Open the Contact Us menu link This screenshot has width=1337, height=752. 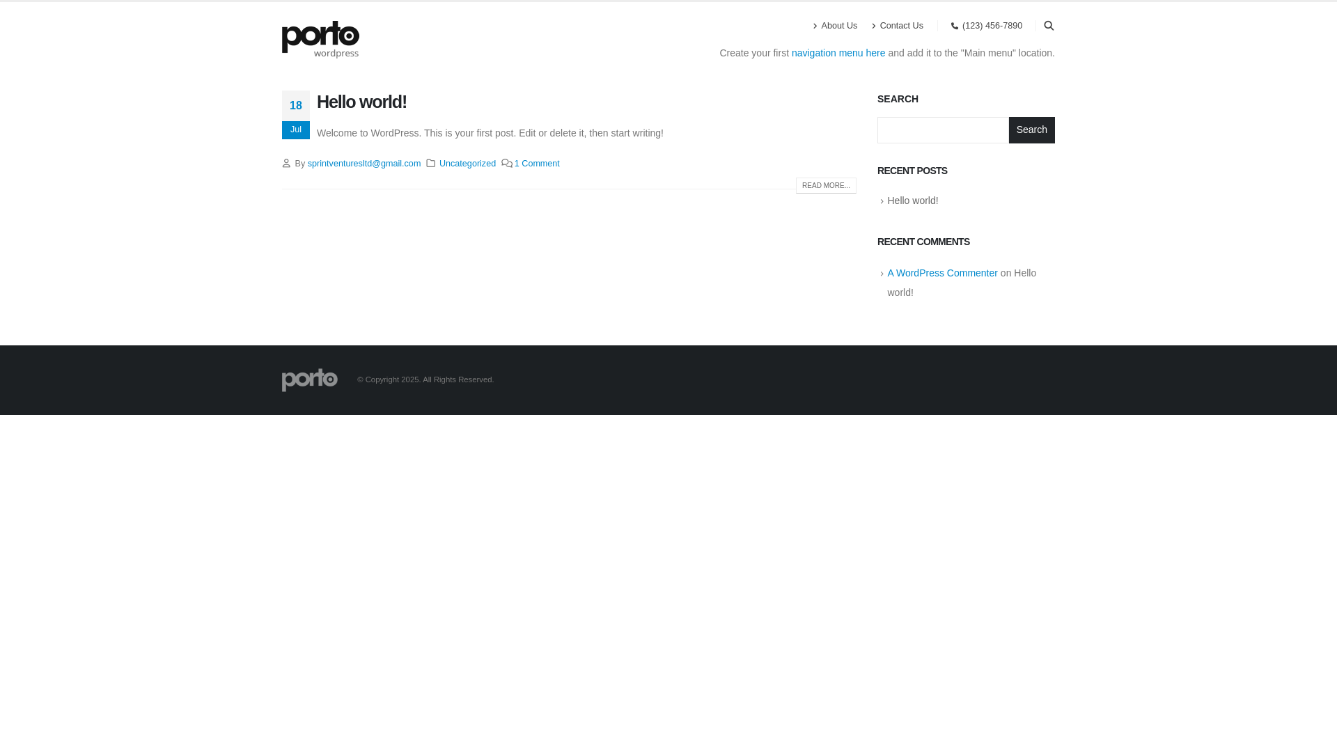pyautogui.click(x=901, y=26)
